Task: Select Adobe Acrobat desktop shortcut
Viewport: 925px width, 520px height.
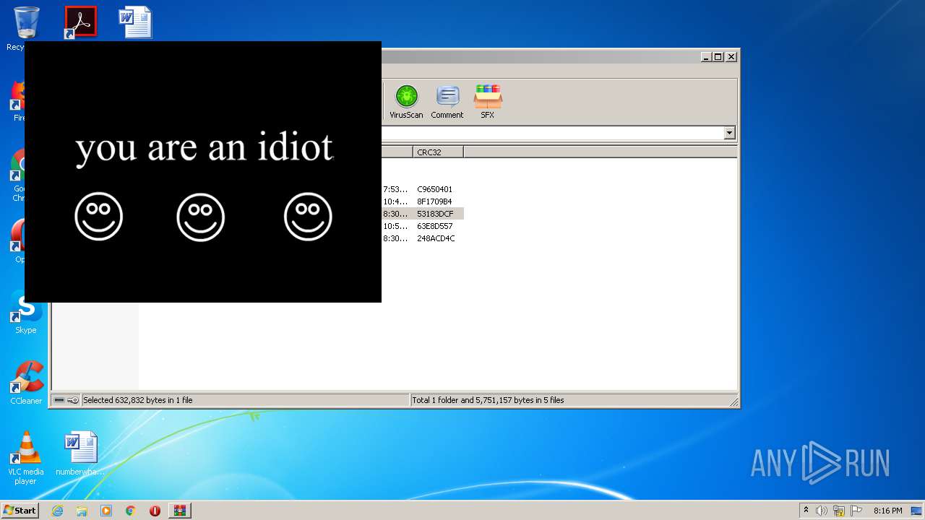Action: click(80, 22)
